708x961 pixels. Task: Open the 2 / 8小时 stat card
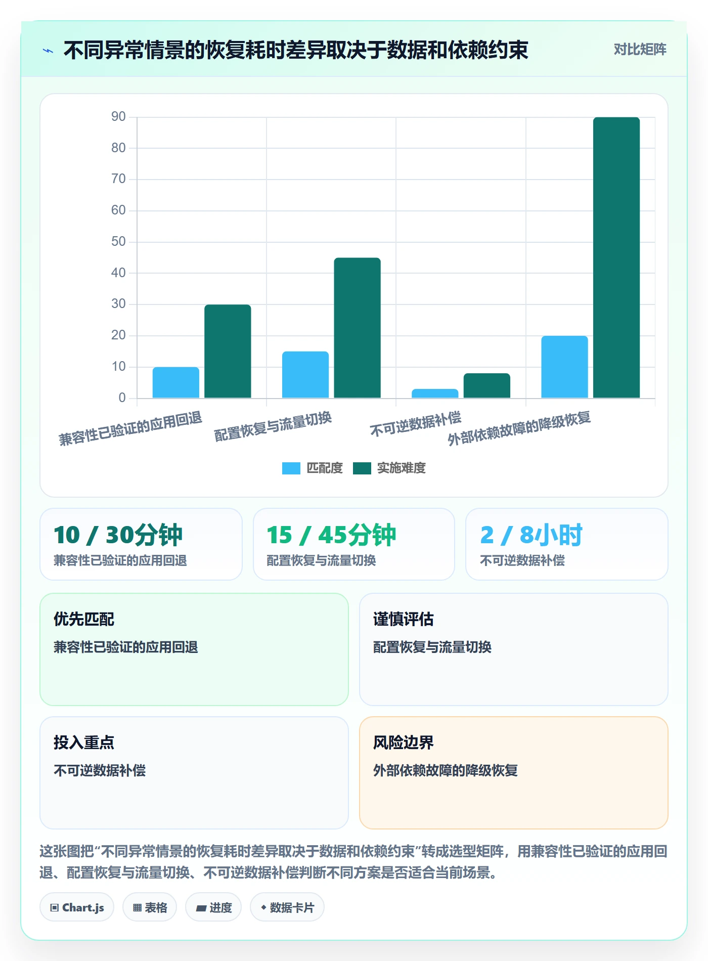pos(567,544)
